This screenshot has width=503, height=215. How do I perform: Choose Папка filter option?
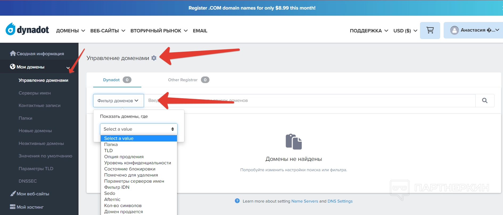click(139, 144)
